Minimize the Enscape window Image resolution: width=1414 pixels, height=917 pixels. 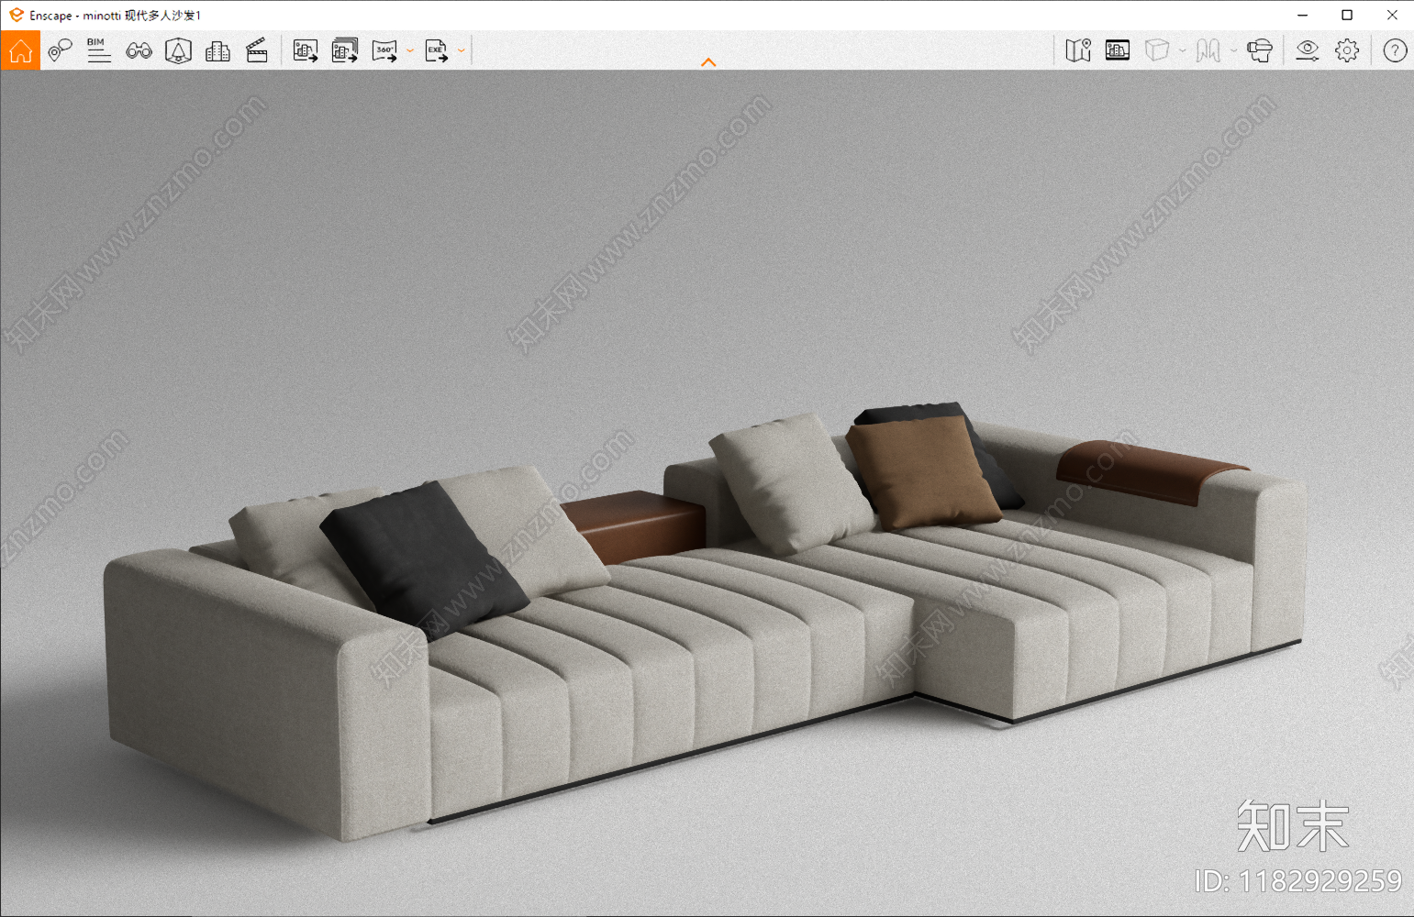1303,15
